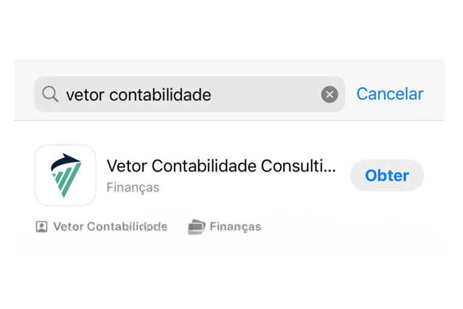Open the Vetor Contabilidade app icon
This screenshot has width=463, height=309.
65,176
